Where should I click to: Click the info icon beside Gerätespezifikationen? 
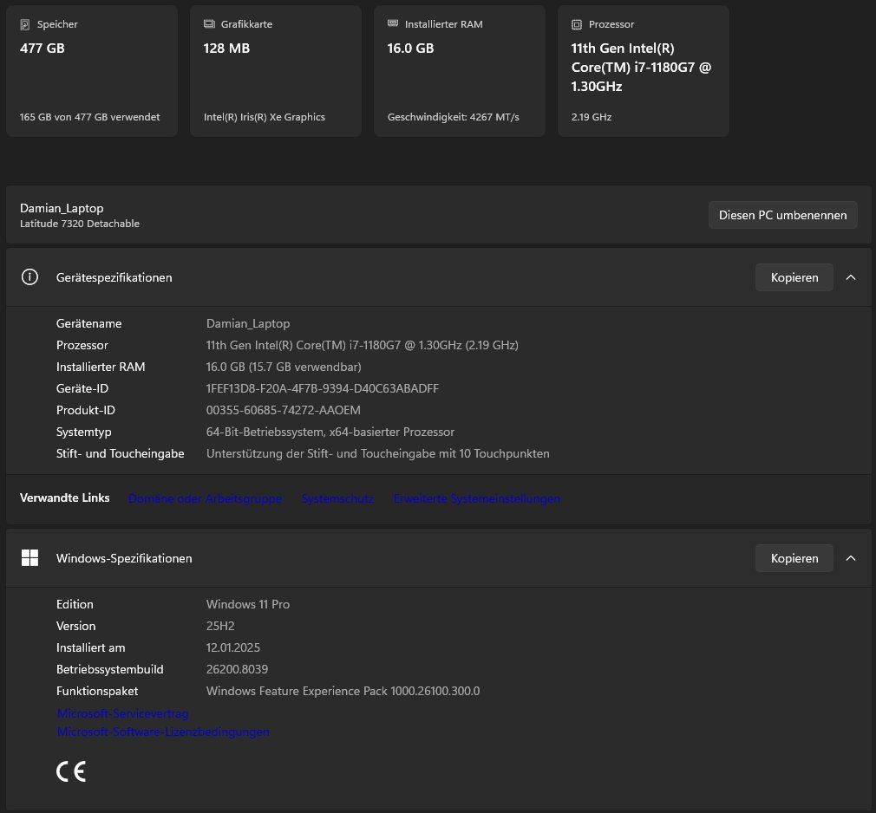coord(29,277)
